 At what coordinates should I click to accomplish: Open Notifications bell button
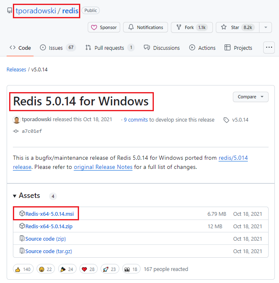point(146,27)
